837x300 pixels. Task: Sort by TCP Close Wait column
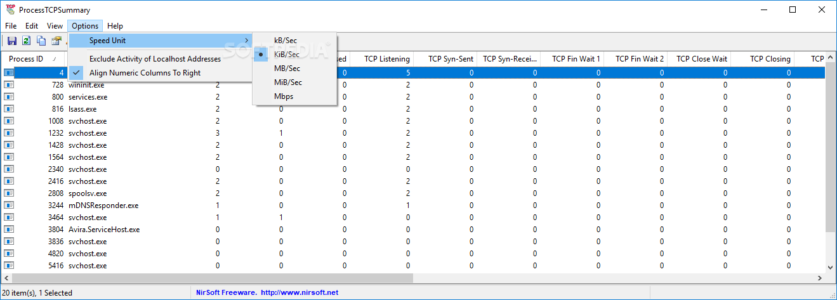tap(699, 59)
